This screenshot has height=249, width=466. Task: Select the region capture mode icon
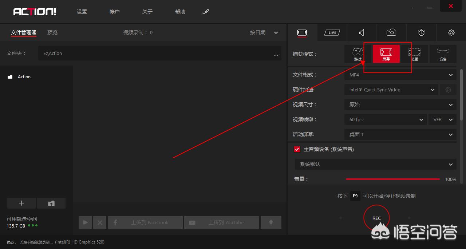click(x=414, y=54)
